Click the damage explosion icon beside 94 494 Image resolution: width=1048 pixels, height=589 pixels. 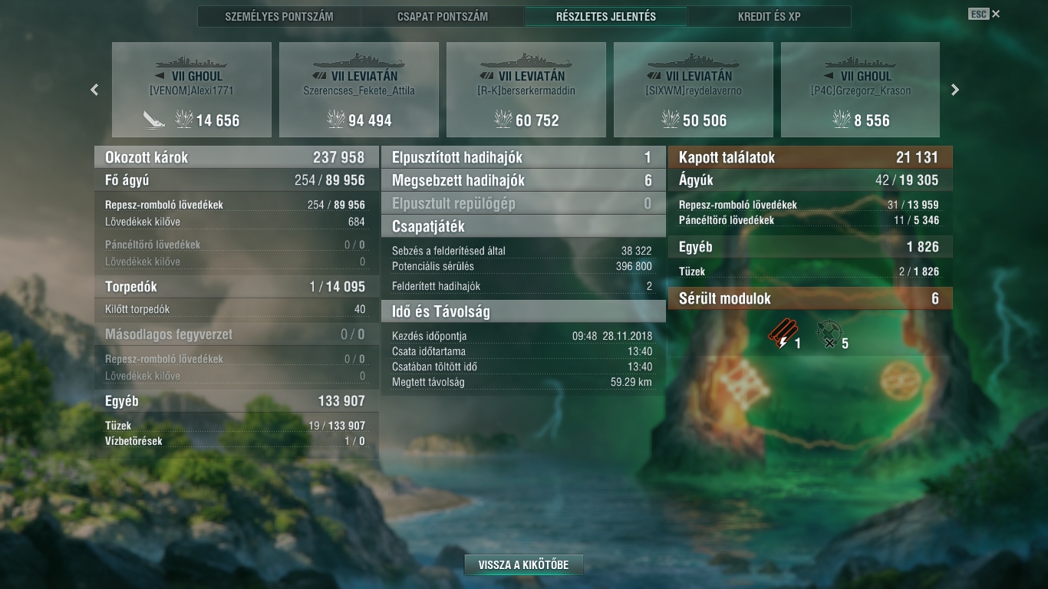(x=336, y=119)
